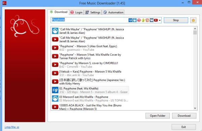Click Grooveshark icon of 03 Maroon5 result
The width and height of the screenshot is (202, 131).
point(55,99)
